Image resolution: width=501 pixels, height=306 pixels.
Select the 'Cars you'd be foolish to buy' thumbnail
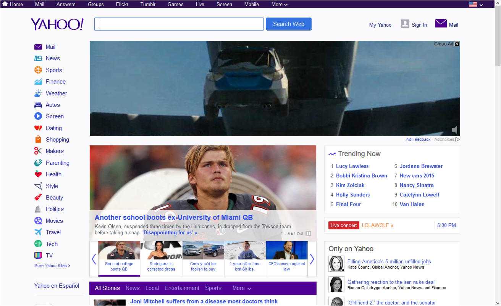point(203,258)
